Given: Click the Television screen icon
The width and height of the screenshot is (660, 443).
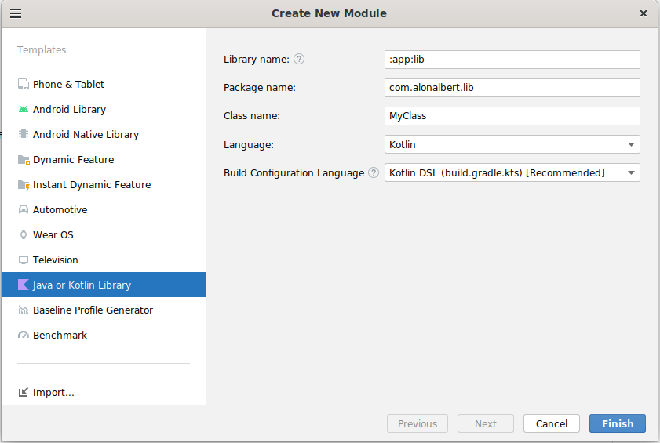Looking at the screenshot, I should point(24,260).
